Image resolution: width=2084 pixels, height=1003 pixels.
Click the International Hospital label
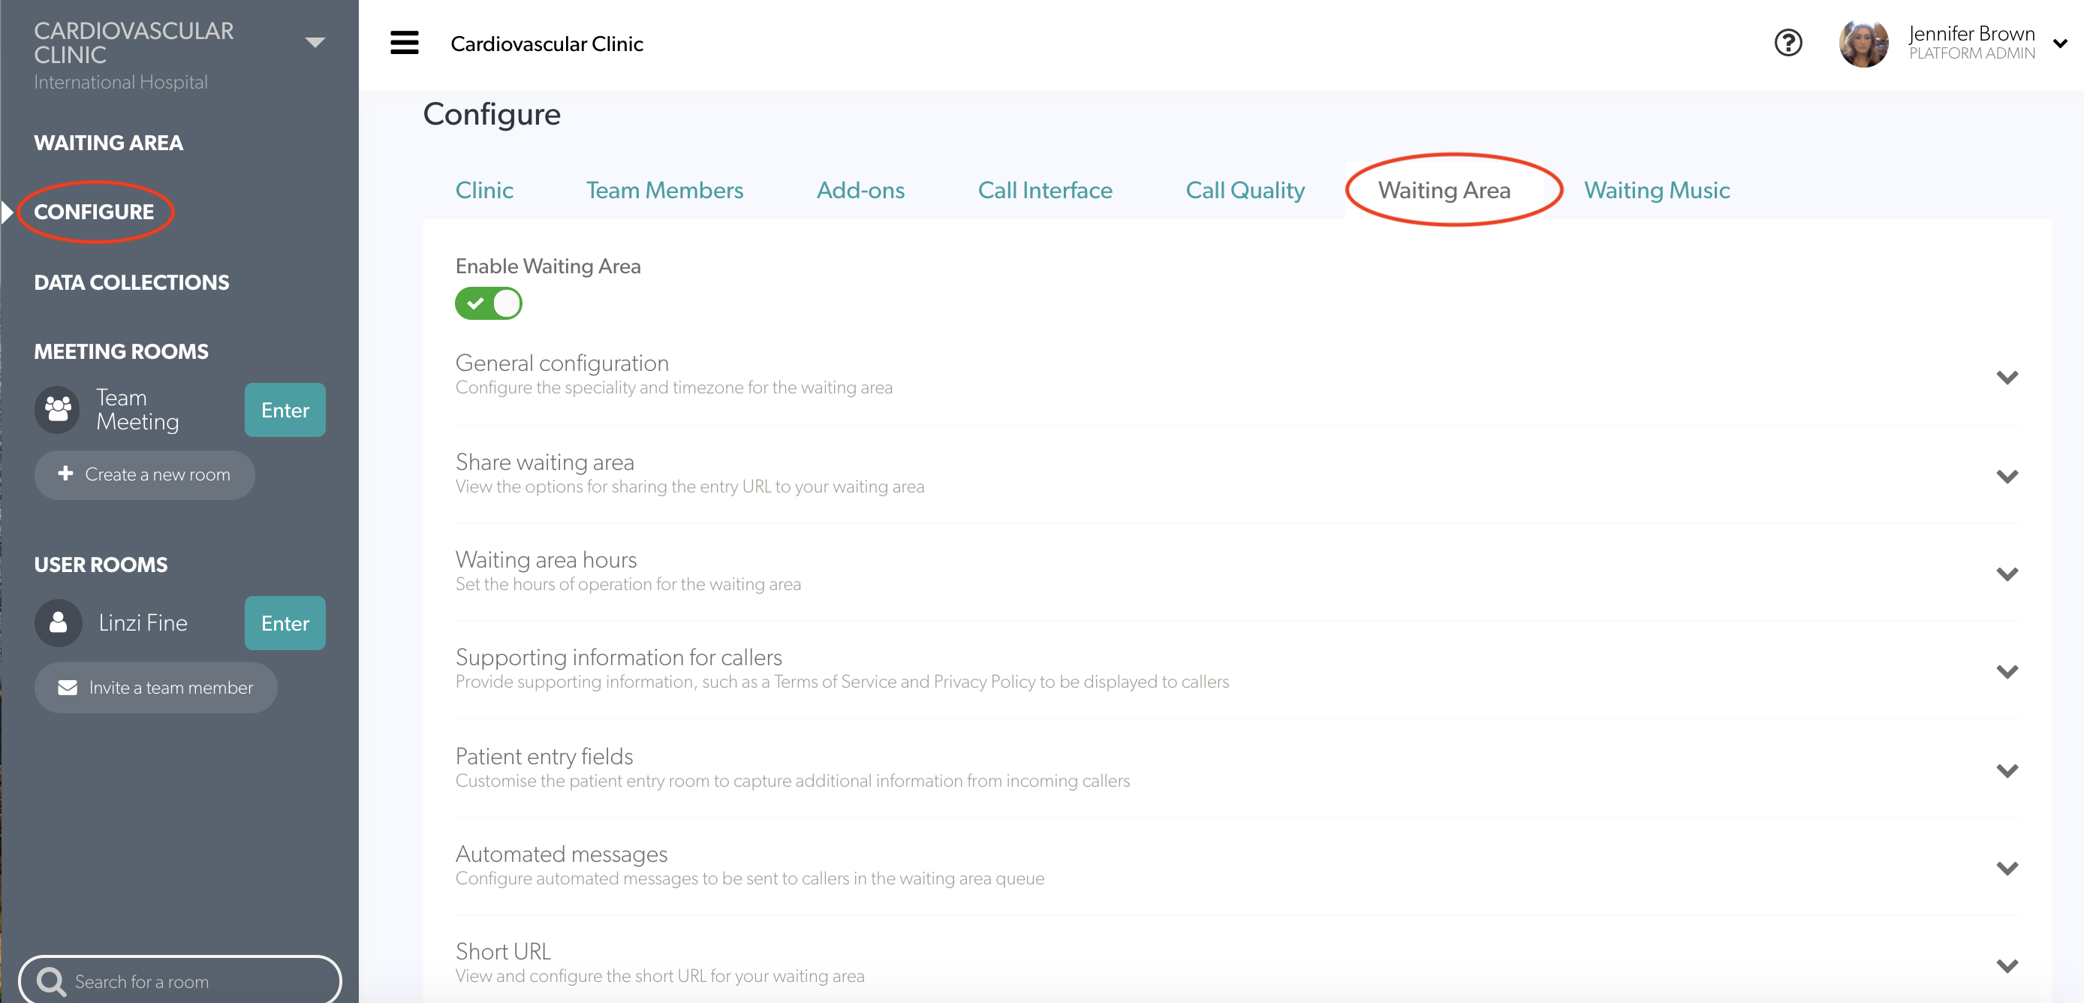(121, 83)
